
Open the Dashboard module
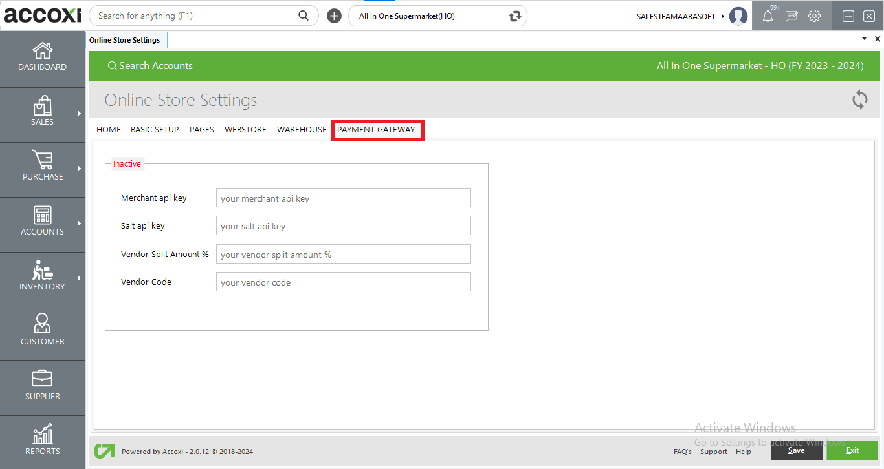(42, 58)
